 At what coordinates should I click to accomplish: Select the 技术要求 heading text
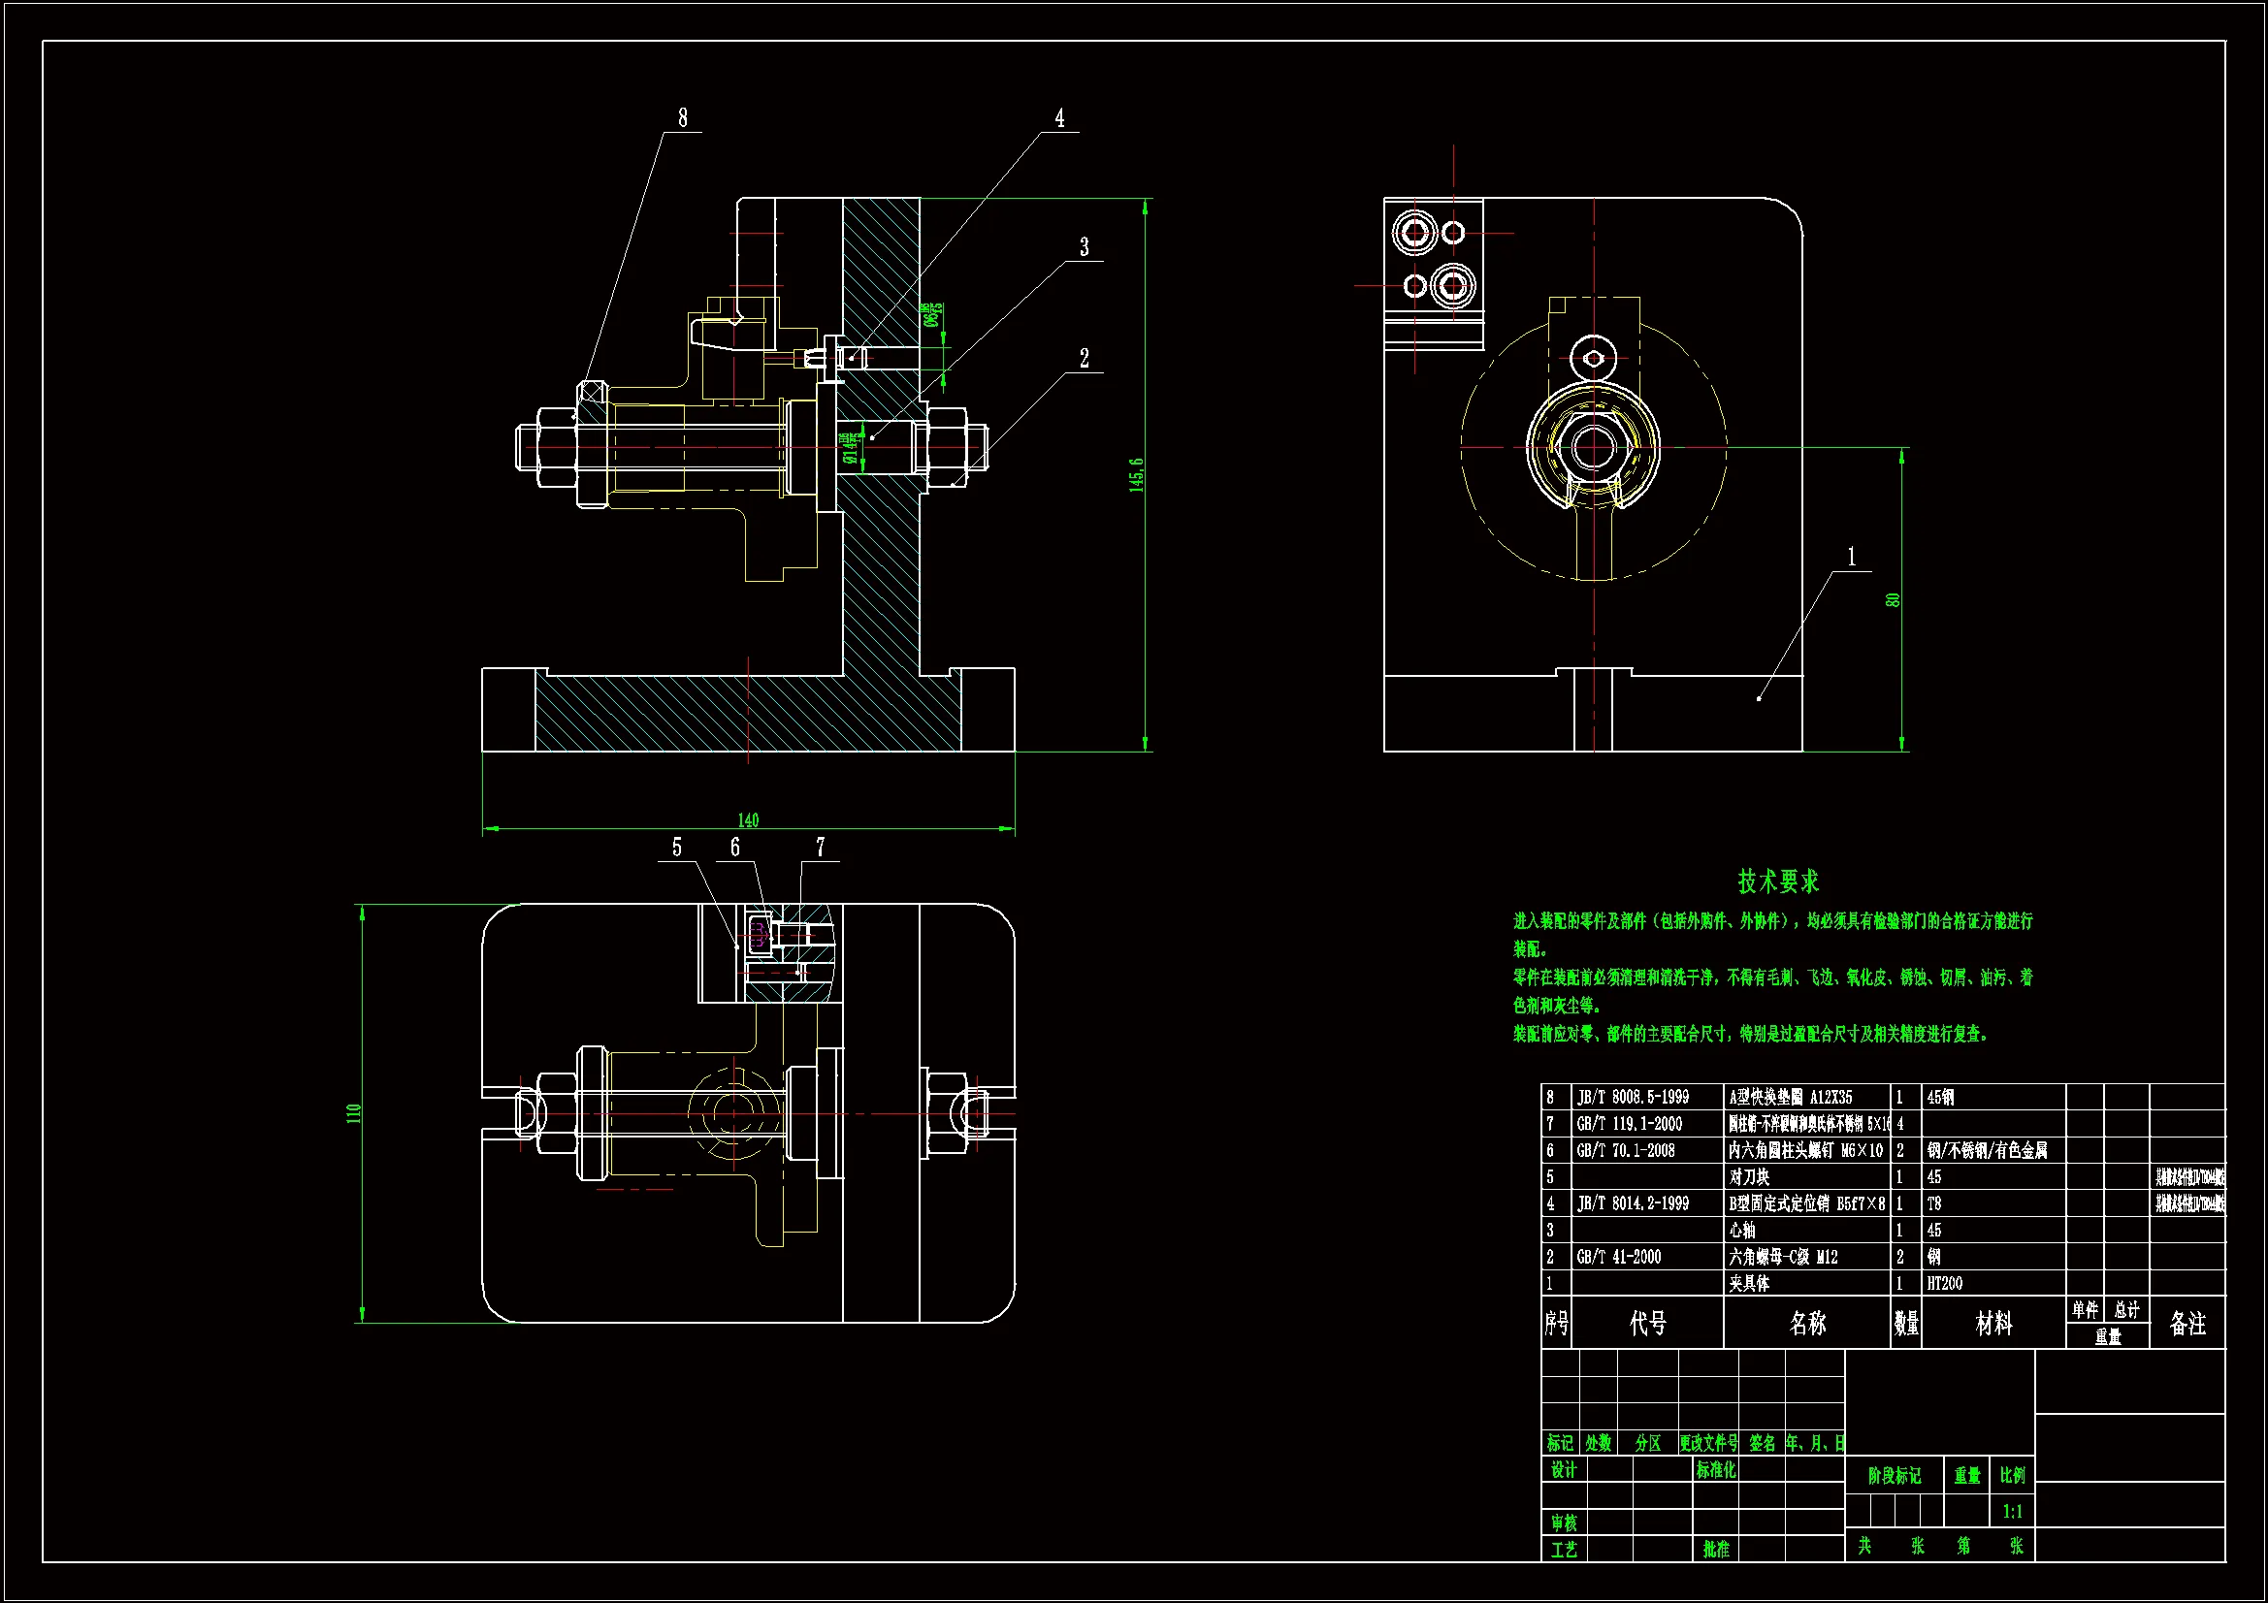pyautogui.click(x=1778, y=881)
